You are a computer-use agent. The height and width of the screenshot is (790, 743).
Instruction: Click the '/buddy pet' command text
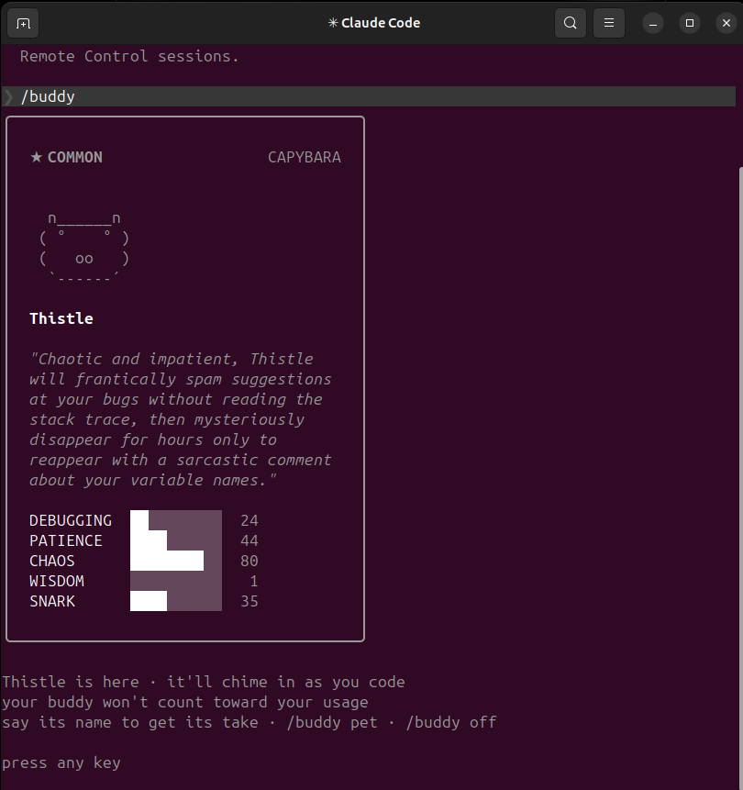tap(332, 722)
